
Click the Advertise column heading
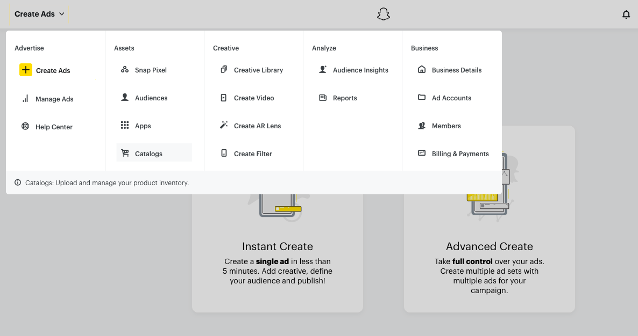[x=29, y=48]
